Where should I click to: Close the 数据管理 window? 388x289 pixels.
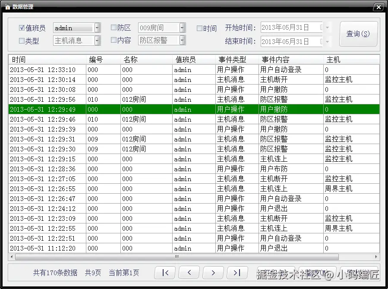pos(379,7)
